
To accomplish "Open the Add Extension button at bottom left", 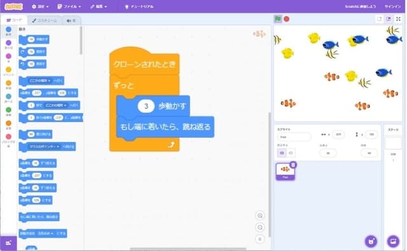I will click(x=8, y=243).
